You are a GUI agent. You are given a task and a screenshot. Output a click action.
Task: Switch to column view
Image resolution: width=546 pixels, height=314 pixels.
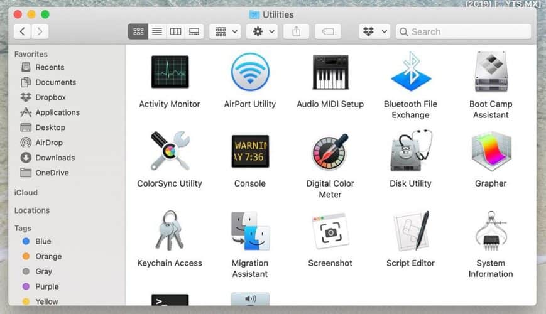click(x=175, y=31)
